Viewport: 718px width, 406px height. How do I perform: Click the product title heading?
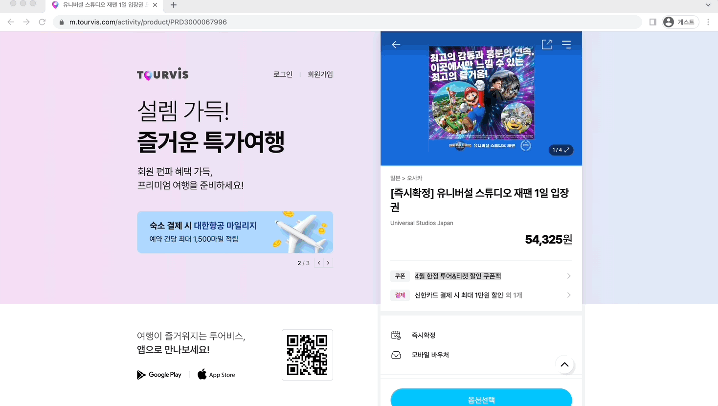point(480,200)
